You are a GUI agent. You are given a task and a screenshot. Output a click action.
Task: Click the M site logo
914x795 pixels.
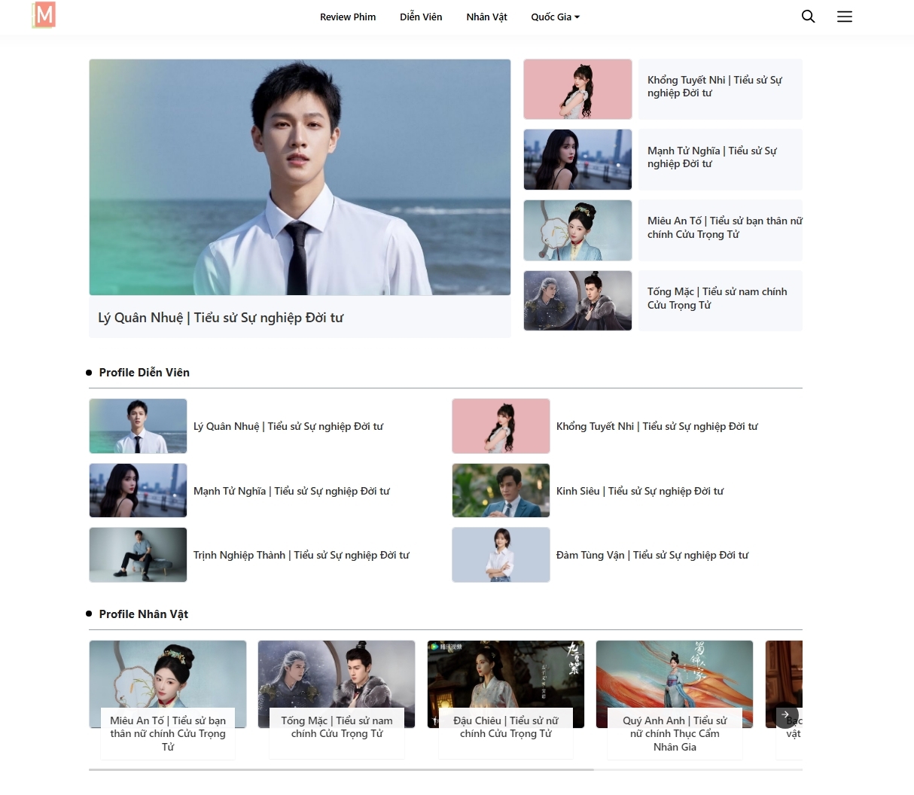(44, 15)
